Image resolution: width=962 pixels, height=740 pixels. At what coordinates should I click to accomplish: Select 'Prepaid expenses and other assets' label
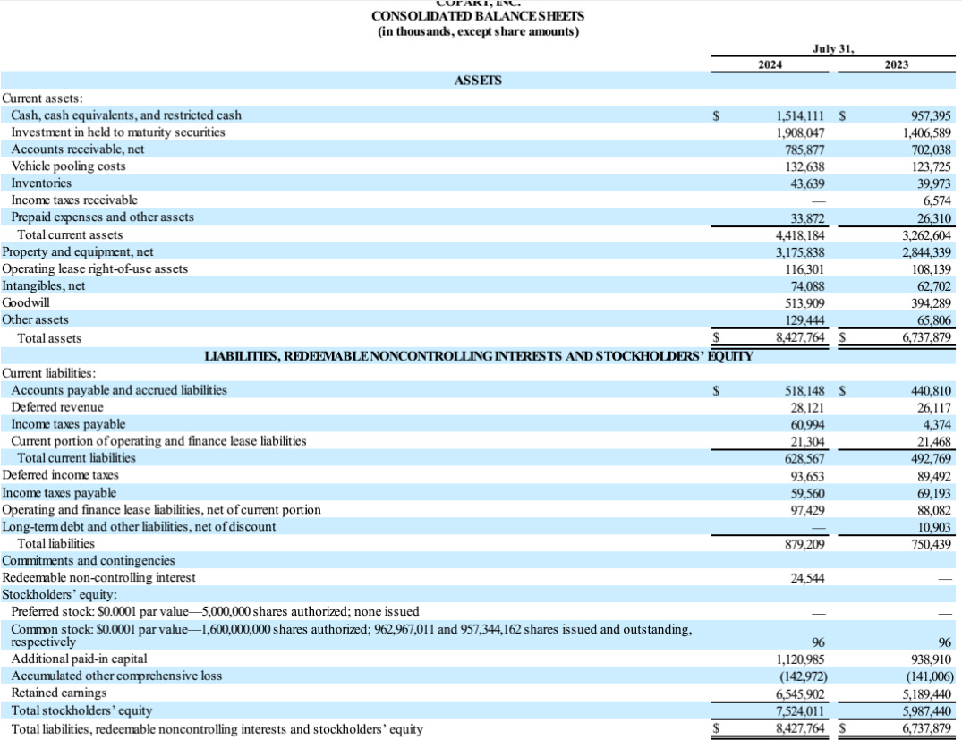pos(102,217)
